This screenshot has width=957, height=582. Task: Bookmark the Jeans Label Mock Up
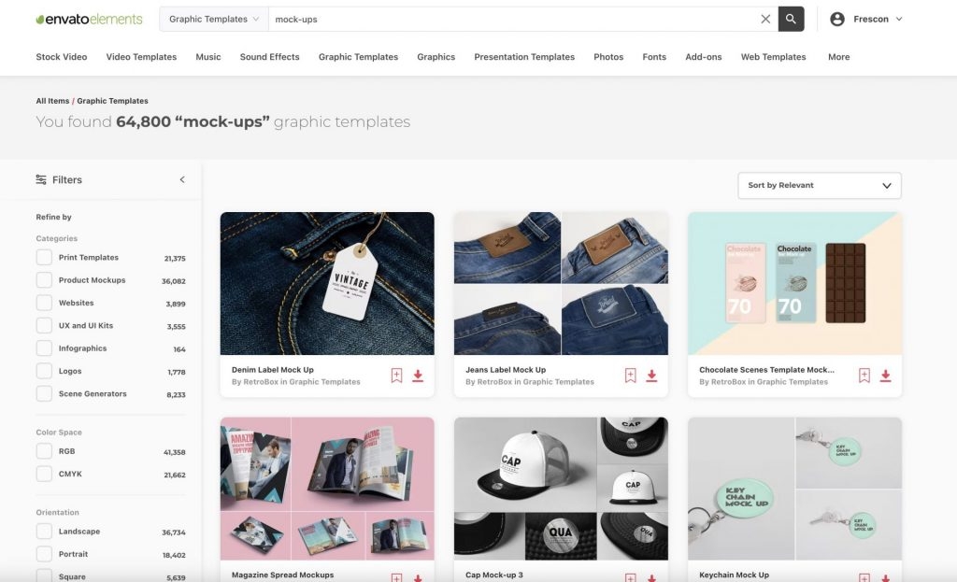[x=631, y=376]
